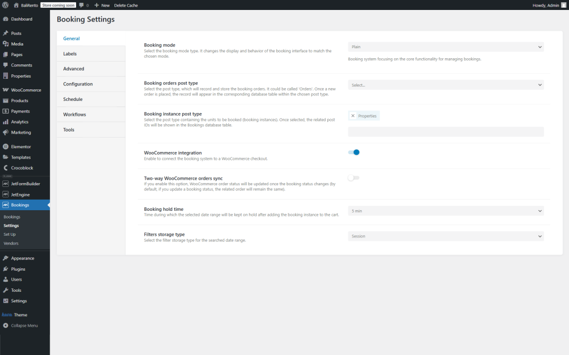Click the Elementor icon in sidebar
Viewport: 569px width, 355px height.
(6, 146)
